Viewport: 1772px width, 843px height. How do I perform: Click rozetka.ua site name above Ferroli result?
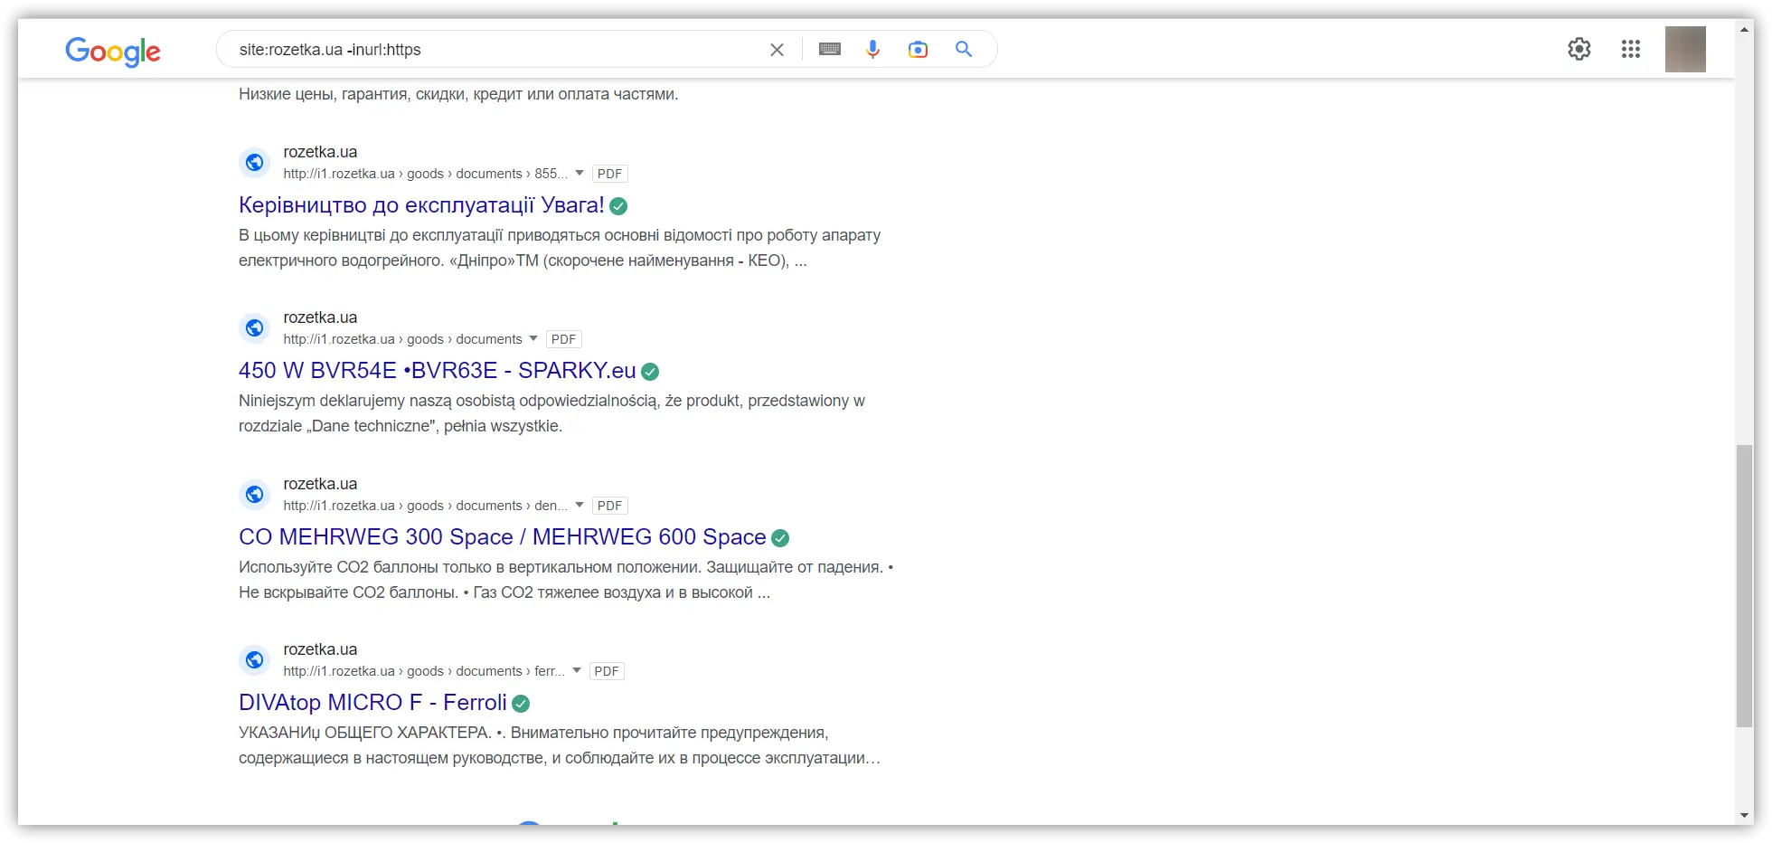click(320, 649)
